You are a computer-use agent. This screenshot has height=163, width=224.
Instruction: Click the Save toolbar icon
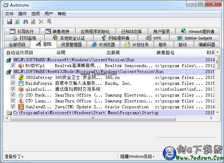click(9, 22)
